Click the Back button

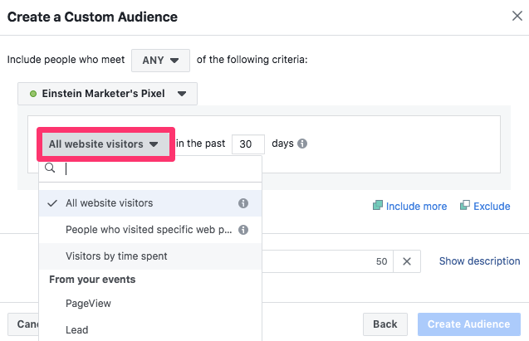(x=385, y=324)
